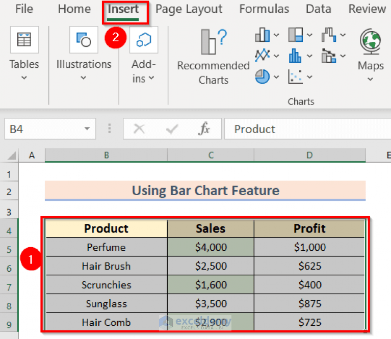Click the Sunglass cell

point(107,304)
